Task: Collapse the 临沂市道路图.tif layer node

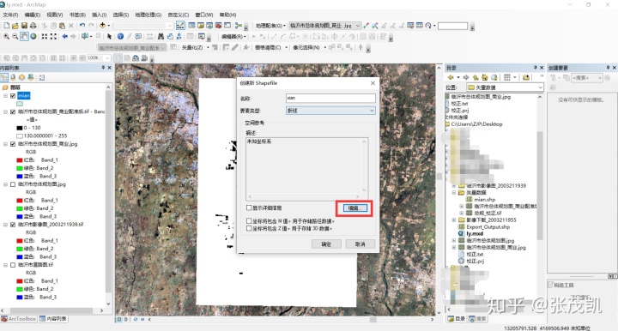Action: click(5, 265)
